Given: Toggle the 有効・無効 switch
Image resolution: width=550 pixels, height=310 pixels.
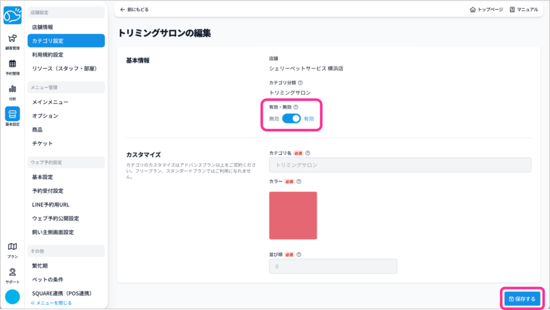Looking at the screenshot, I should click(291, 119).
